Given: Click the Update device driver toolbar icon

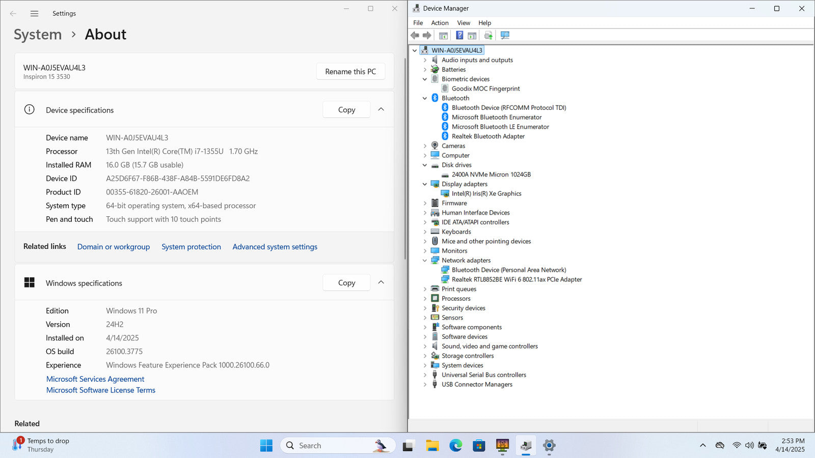Looking at the screenshot, I should coord(488,35).
